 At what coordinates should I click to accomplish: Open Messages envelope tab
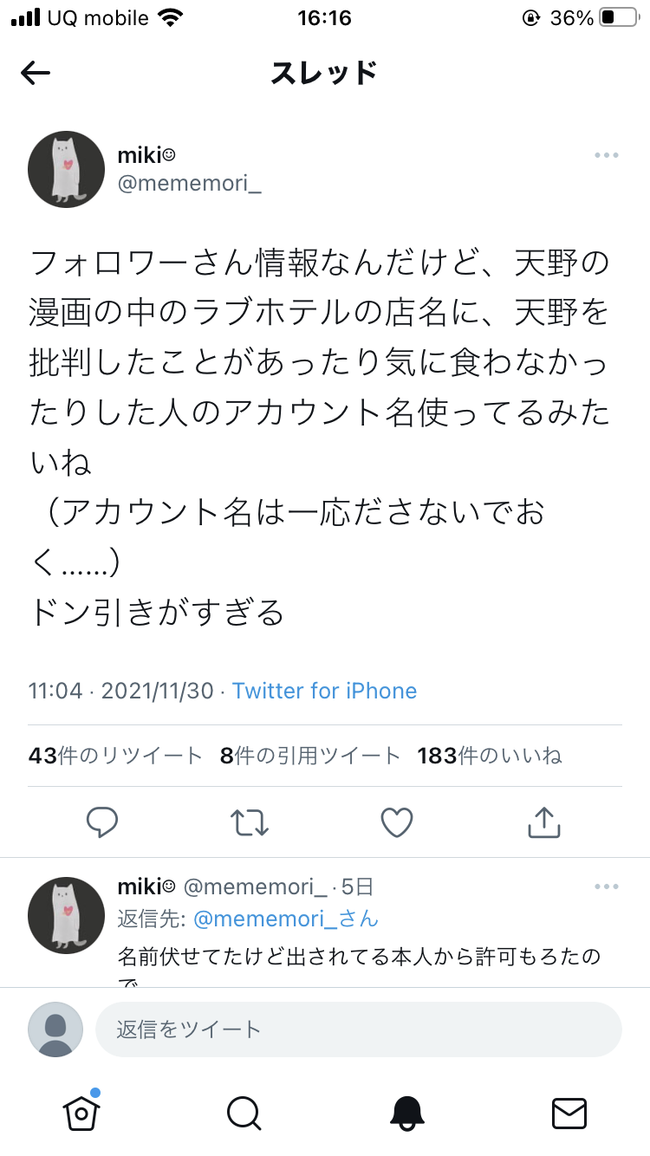pyautogui.click(x=569, y=1114)
